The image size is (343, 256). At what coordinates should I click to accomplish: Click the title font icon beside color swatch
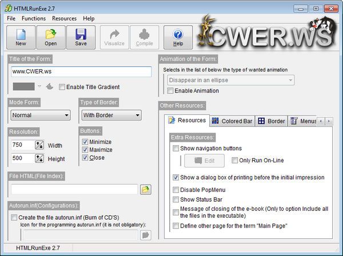50,87
